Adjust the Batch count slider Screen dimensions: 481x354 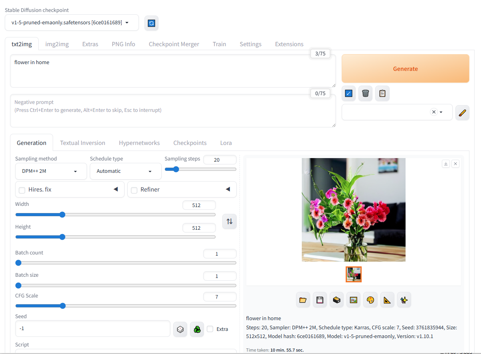tap(126, 263)
